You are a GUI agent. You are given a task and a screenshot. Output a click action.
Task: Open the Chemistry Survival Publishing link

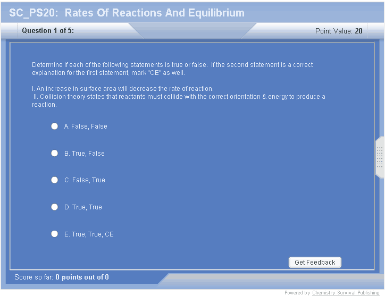click(346, 293)
